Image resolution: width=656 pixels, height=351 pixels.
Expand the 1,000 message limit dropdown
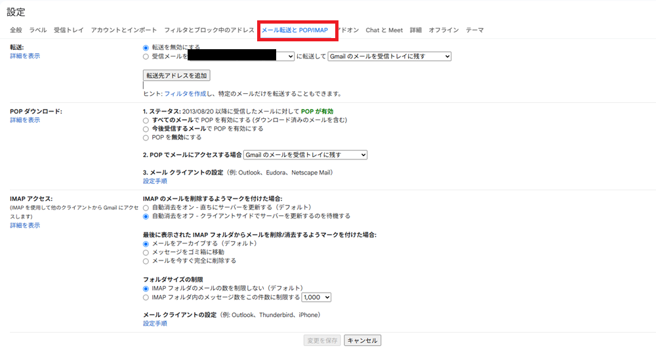[x=316, y=297]
